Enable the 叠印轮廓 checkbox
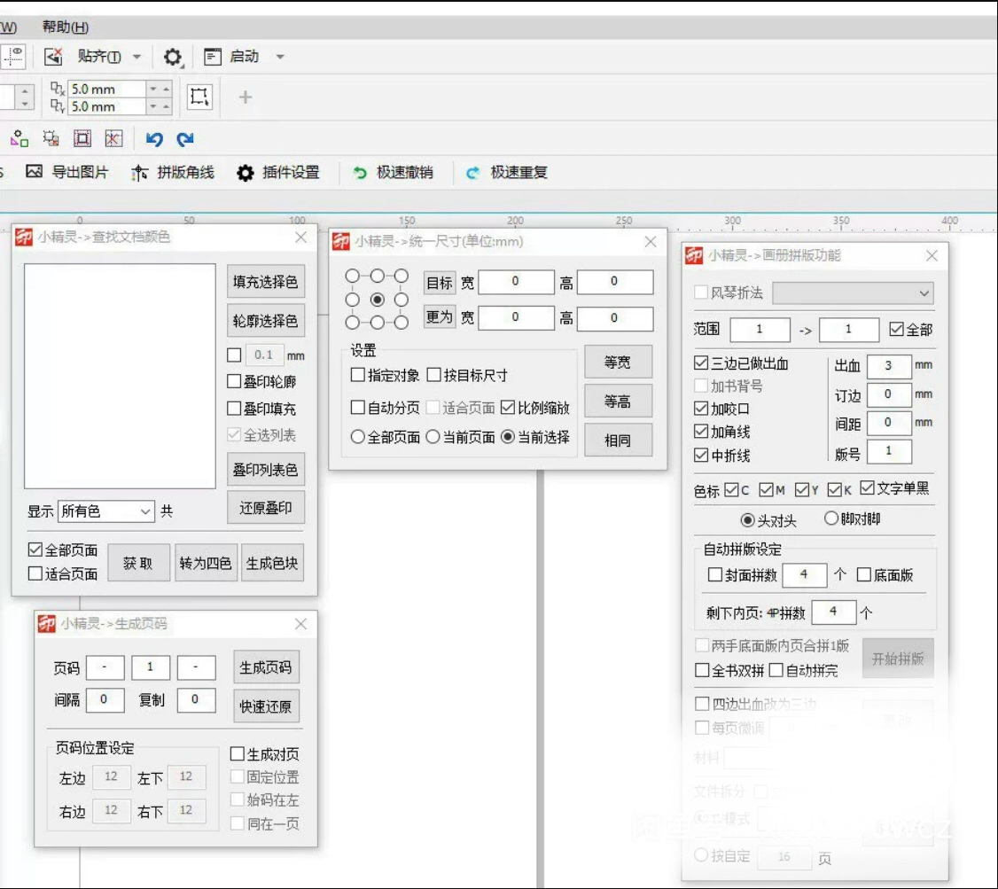Image resolution: width=998 pixels, height=889 pixels. coord(235,382)
